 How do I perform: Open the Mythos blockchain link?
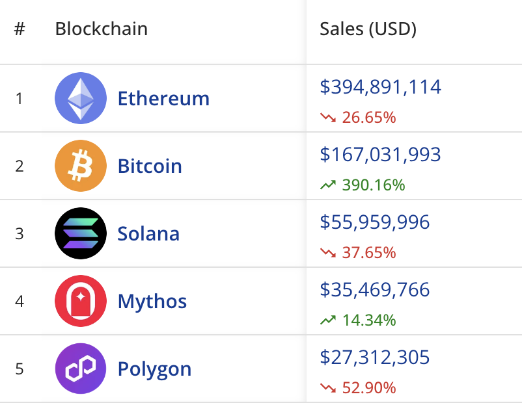pyautogui.click(x=152, y=302)
